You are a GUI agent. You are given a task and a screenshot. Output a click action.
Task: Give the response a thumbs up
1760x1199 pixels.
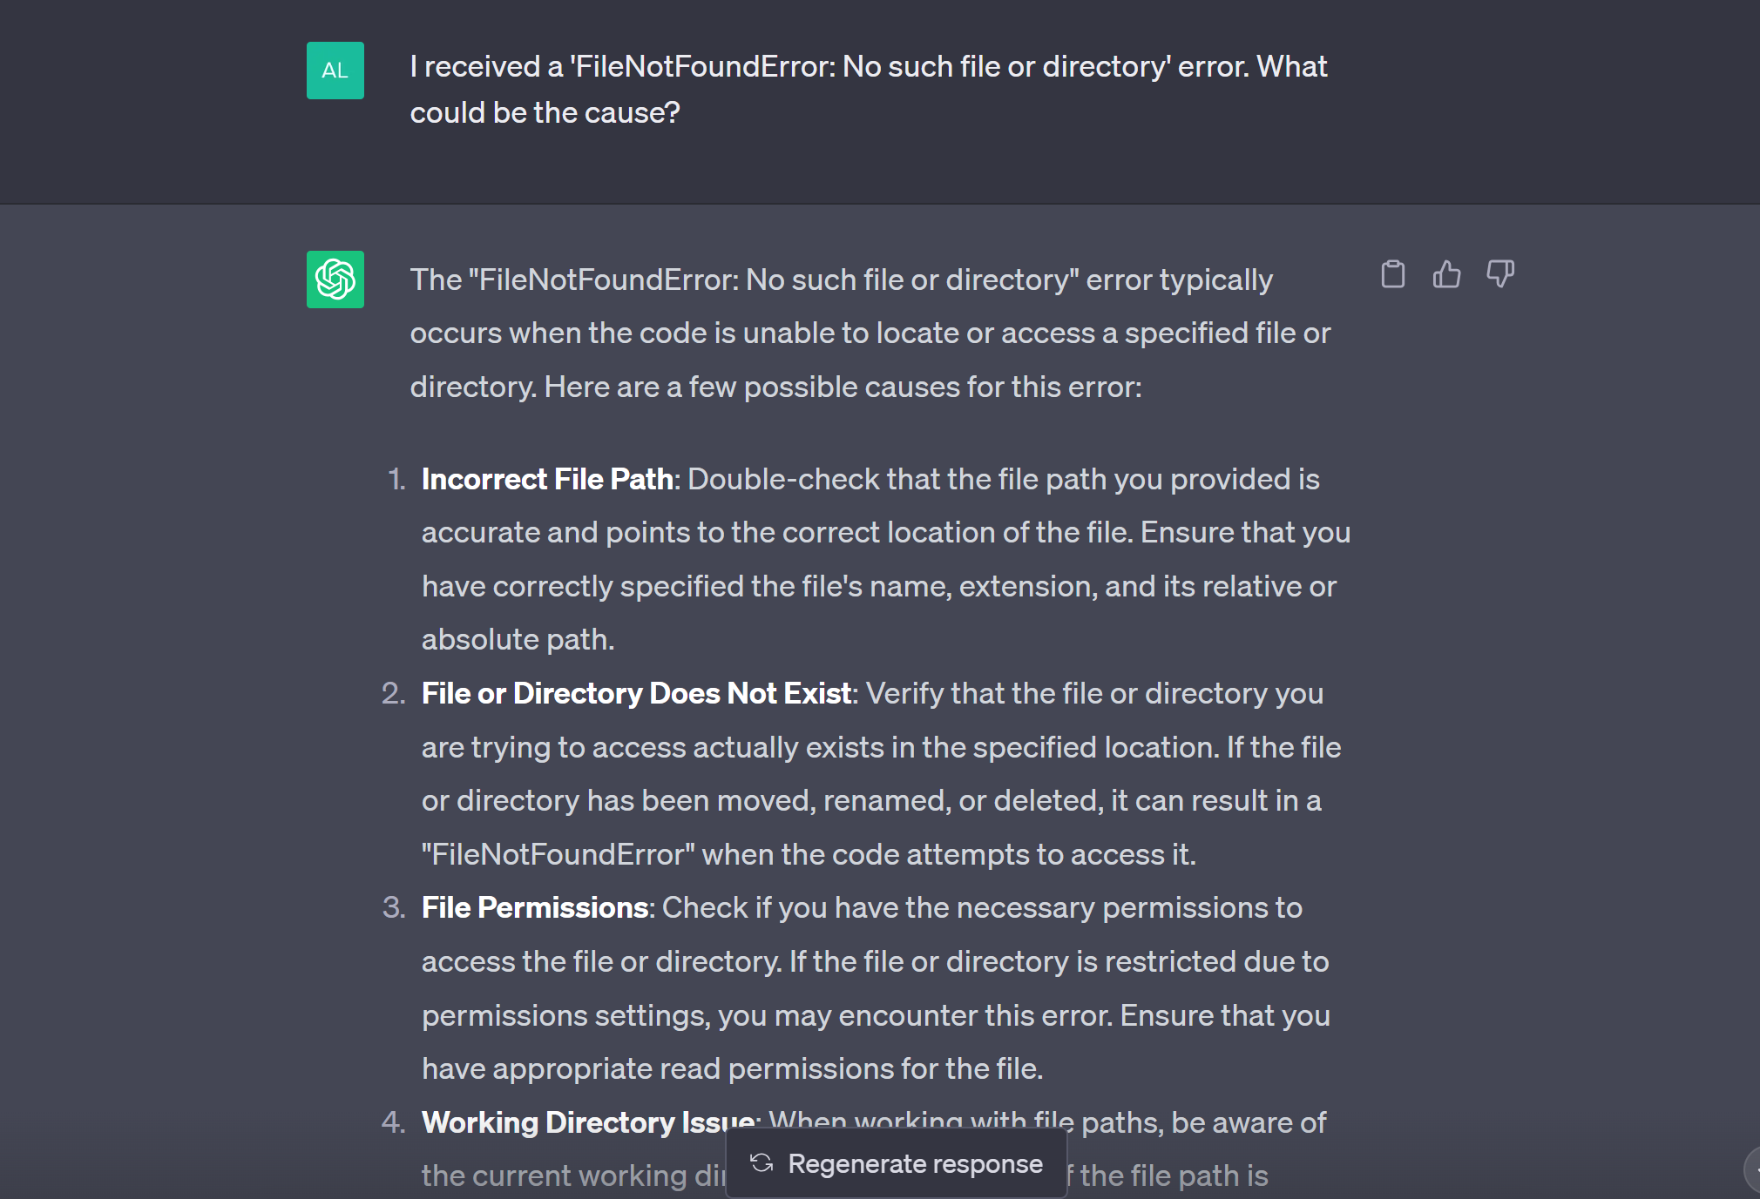1446,274
